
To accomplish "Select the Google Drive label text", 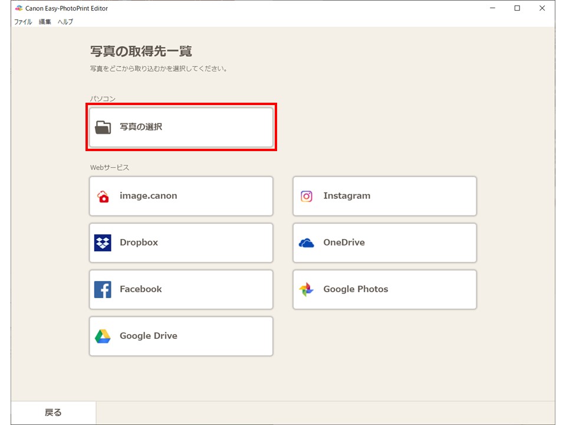I will (x=149, y=336).
